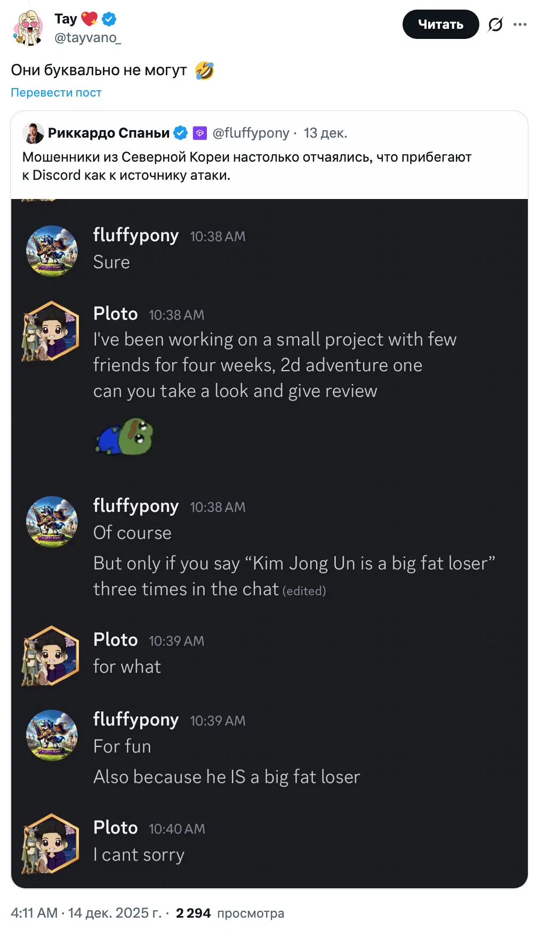Image resolution: width=538 pixels, height=931 pixels.
Task: Open the @fluffypony handle in quoted post
Action: pos(251,133)
